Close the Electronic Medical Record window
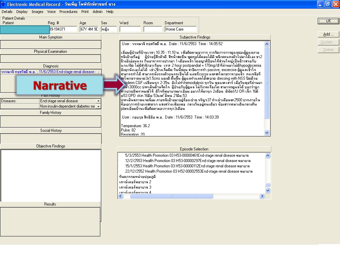 pyautogui.click(x=335, y=4)
